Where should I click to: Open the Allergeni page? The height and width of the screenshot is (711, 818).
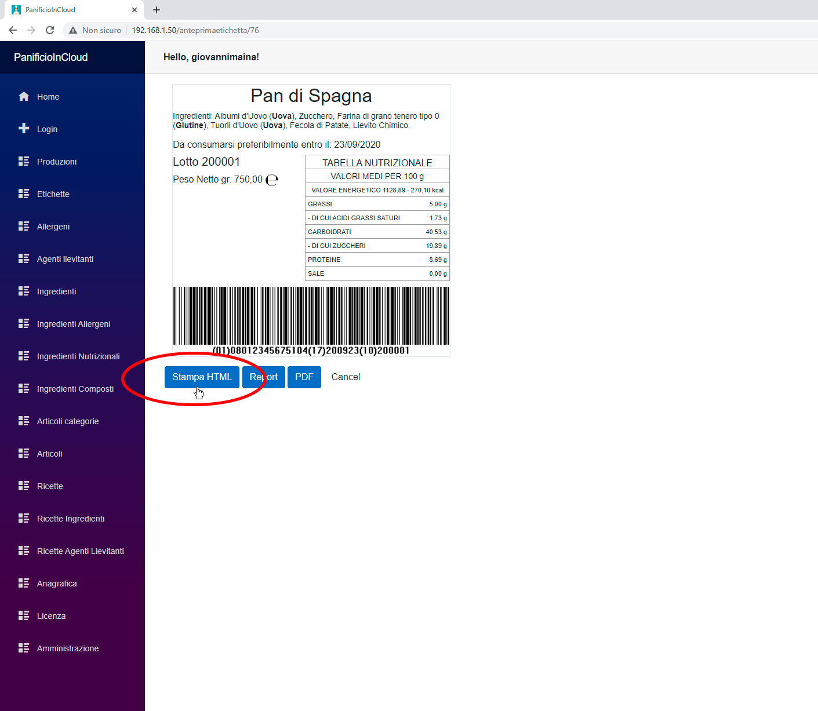click(x=53, y=227)
